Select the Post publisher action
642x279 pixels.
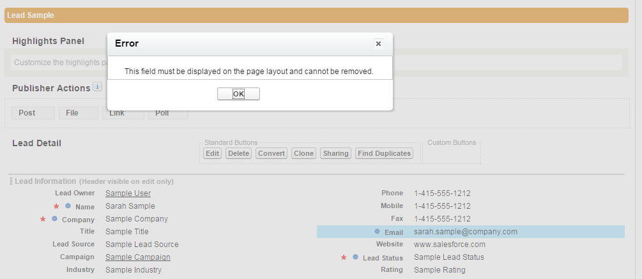33,113
